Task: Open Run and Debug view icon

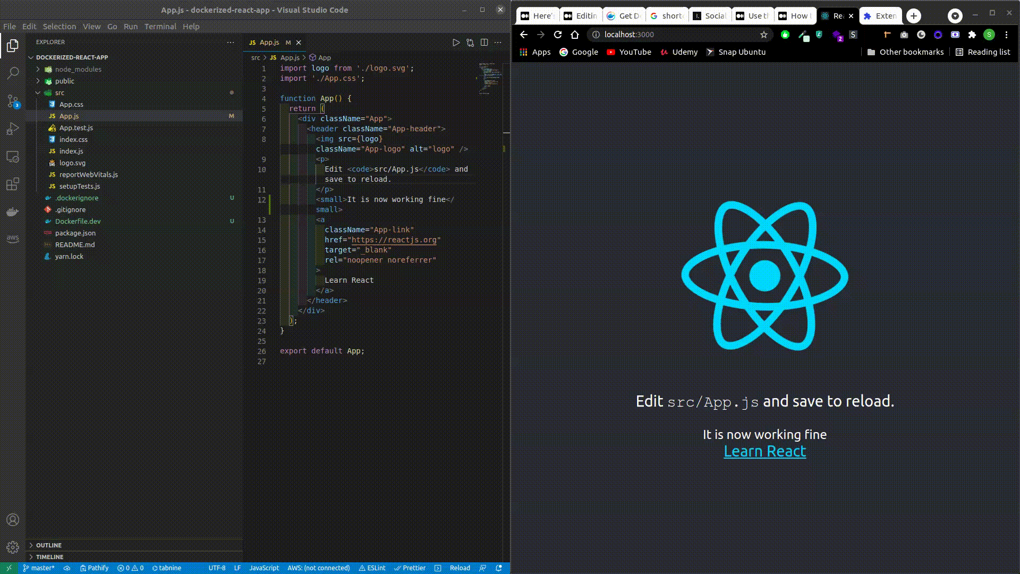Action: coord(13,129)
